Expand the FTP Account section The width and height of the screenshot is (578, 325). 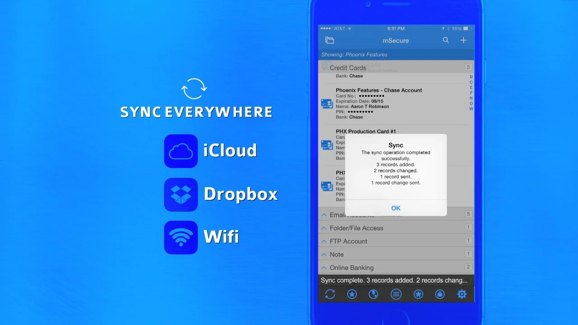(396, 241)
